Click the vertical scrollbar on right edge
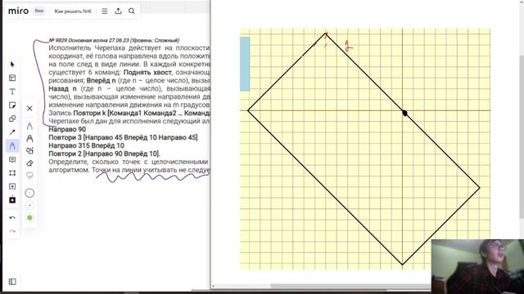524x294 pixels. [522, 136]
